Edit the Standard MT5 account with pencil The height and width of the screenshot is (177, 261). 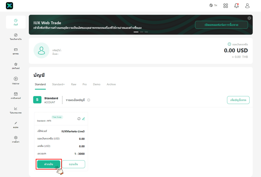(x=84, y=119)
